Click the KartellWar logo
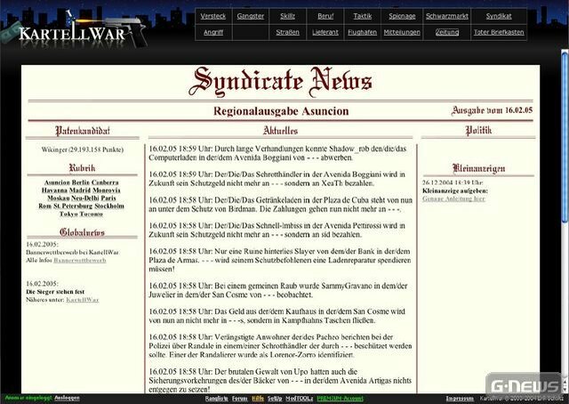569x404 pixels. pyautogui.click(x=73, y=32)
